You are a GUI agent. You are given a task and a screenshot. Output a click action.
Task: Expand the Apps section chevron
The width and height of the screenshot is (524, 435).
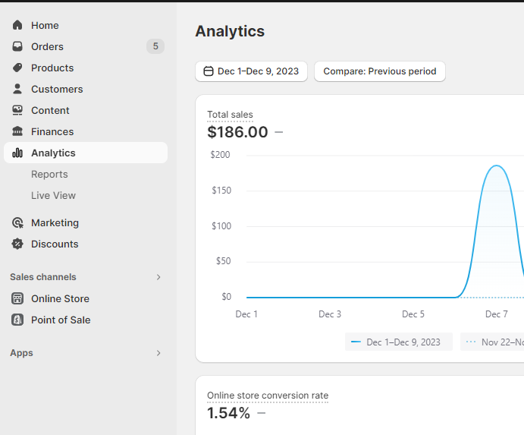click(x=158, y=353)
